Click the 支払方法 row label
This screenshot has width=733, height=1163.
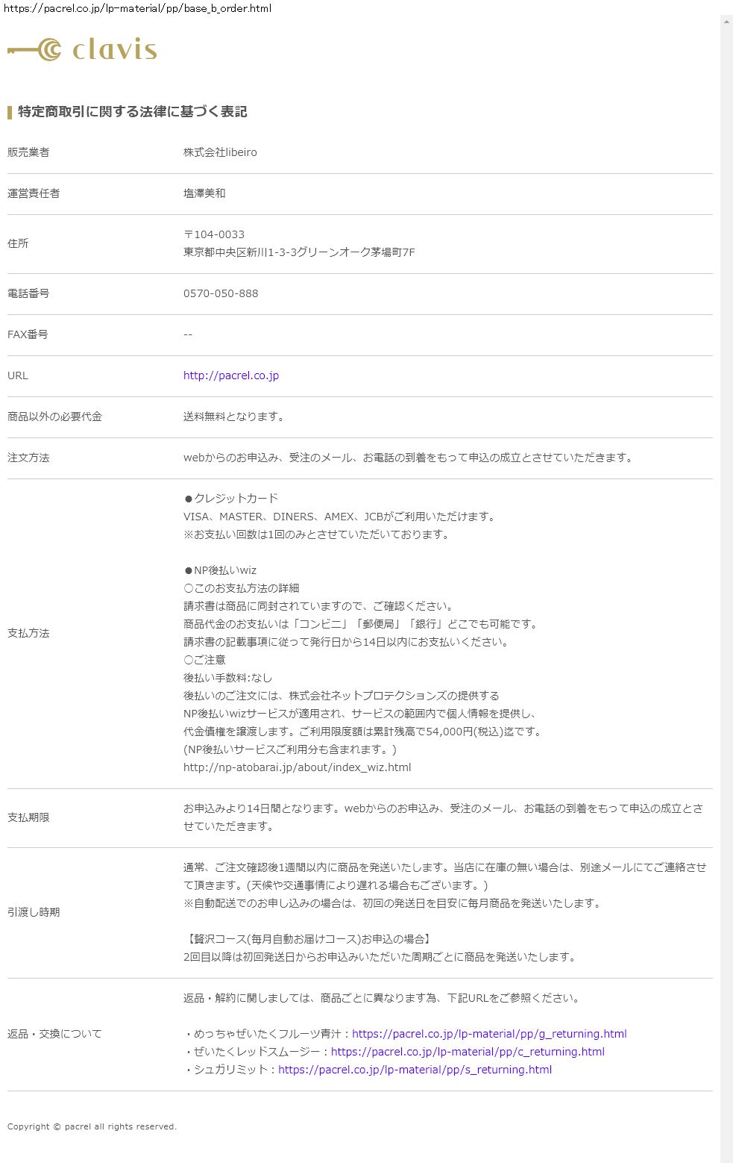28,633
